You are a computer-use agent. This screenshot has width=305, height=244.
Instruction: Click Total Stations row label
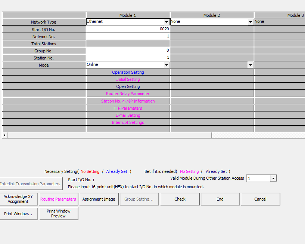(x=44, y=44)
